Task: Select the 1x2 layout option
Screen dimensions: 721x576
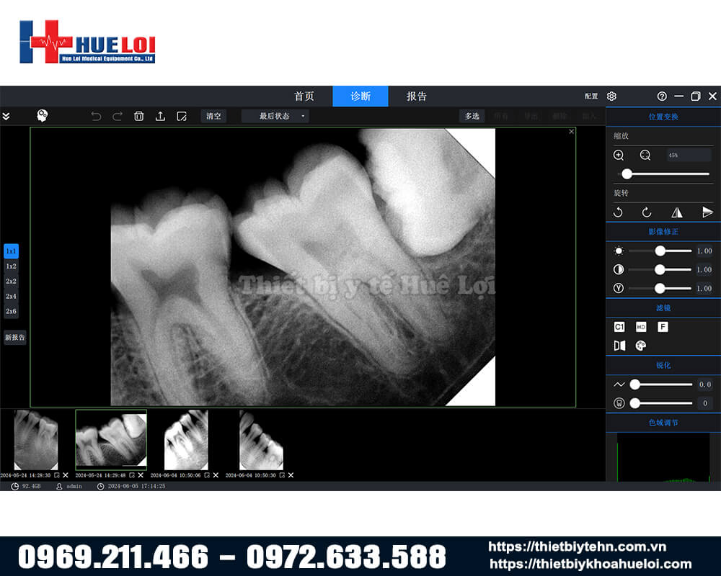Action: point(11,266)
